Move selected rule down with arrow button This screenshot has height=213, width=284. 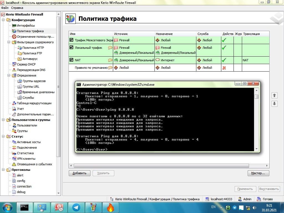pos(274,104)
